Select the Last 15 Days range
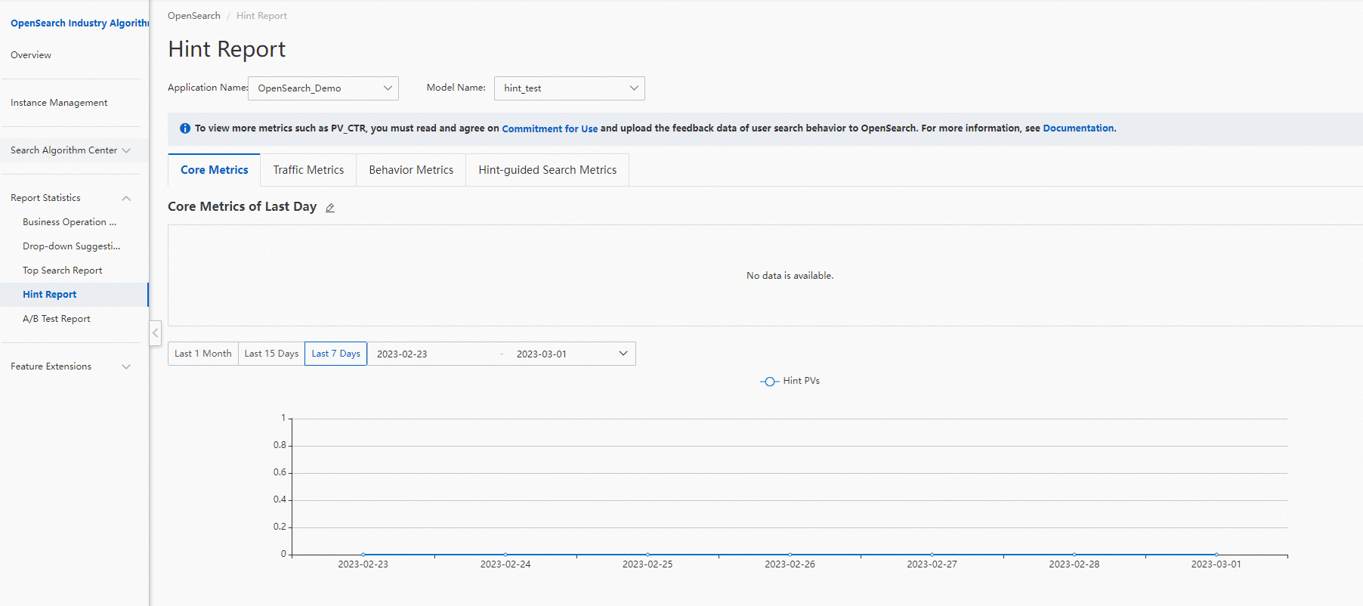Screen dimensions: 1363x606 tap(272, 354)
